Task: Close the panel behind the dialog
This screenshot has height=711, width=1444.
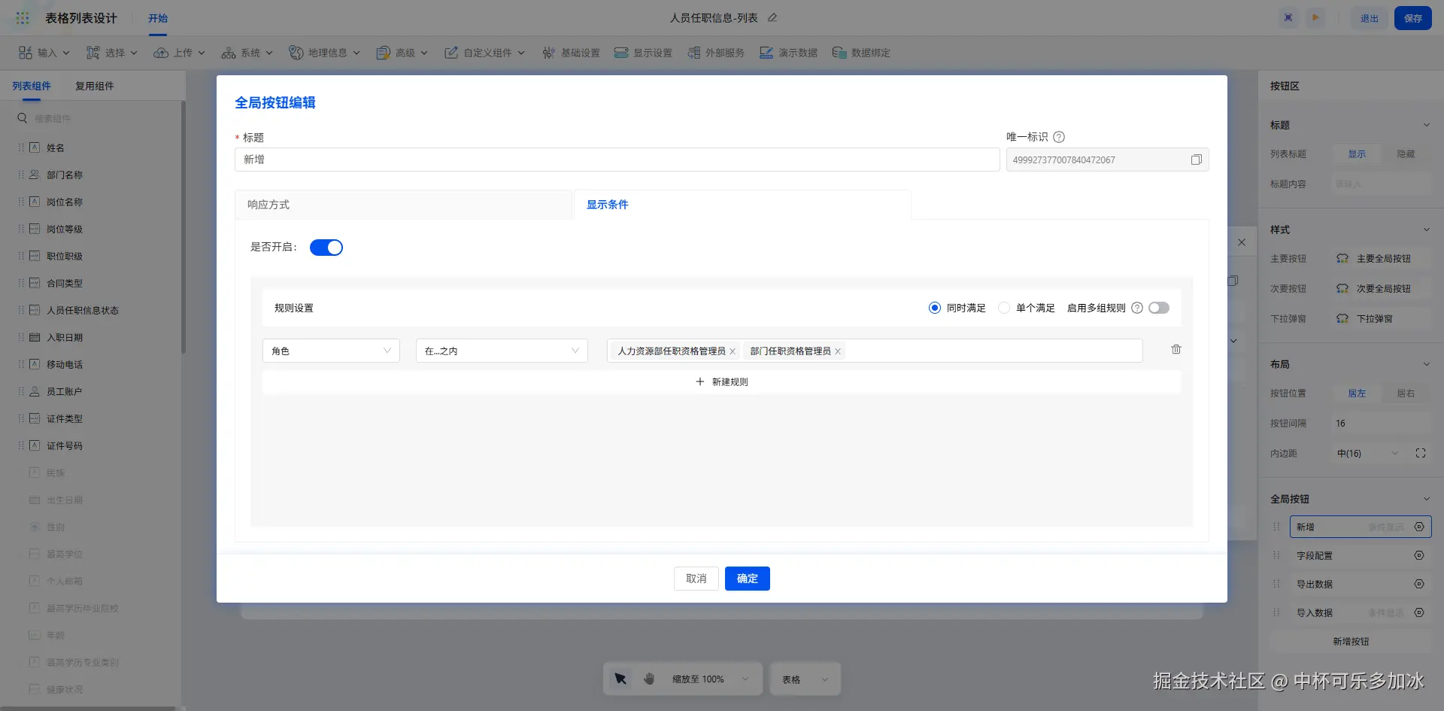Action: click(x=1242, y=242)
